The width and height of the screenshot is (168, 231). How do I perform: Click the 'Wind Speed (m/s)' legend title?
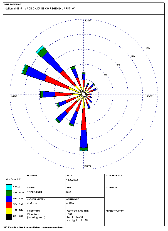pyautogui.click(x=13, y=179)
